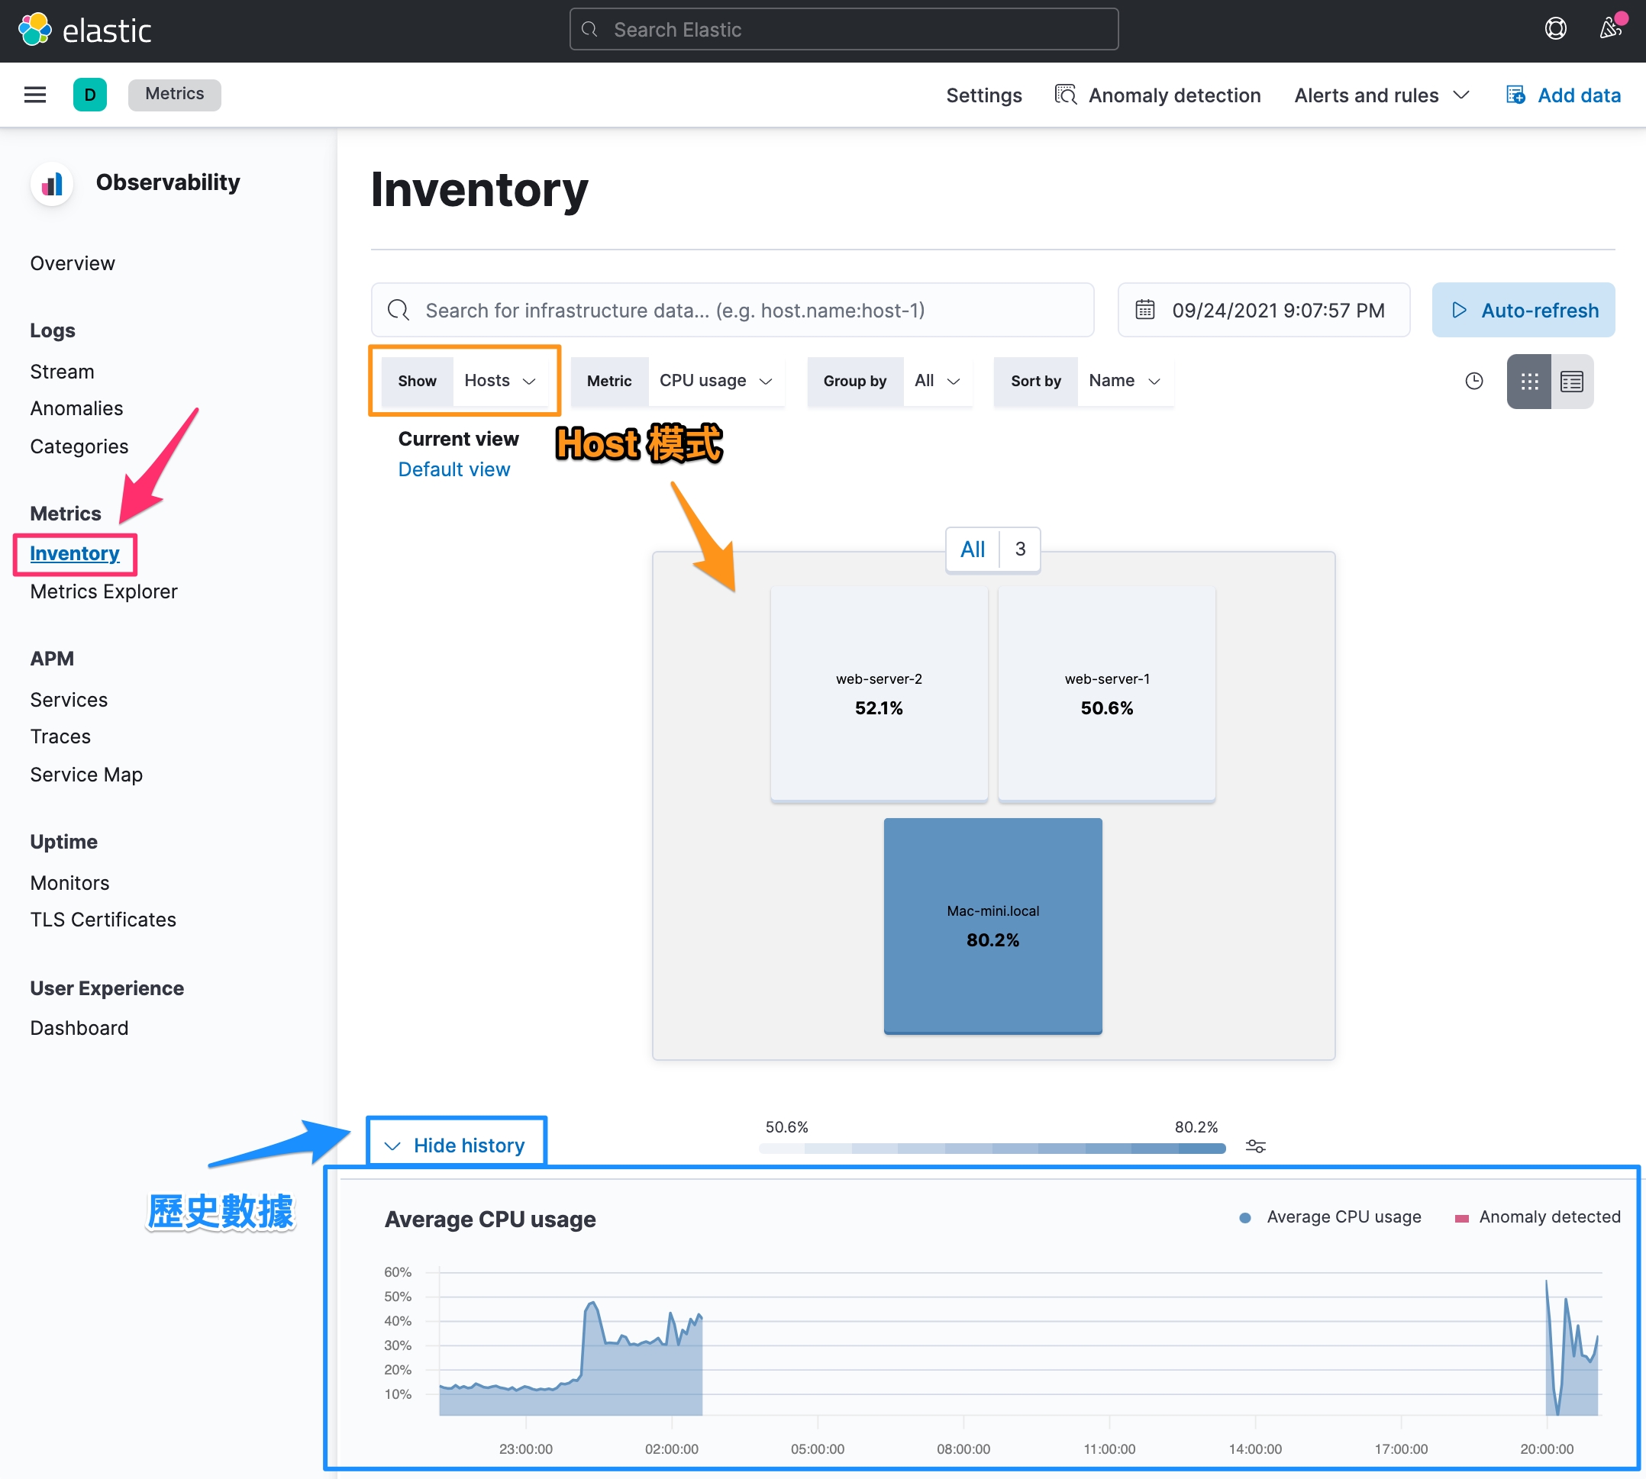Select Inventory in sidebar
Screen dimensions: 1646x1479
pos(75,554)
